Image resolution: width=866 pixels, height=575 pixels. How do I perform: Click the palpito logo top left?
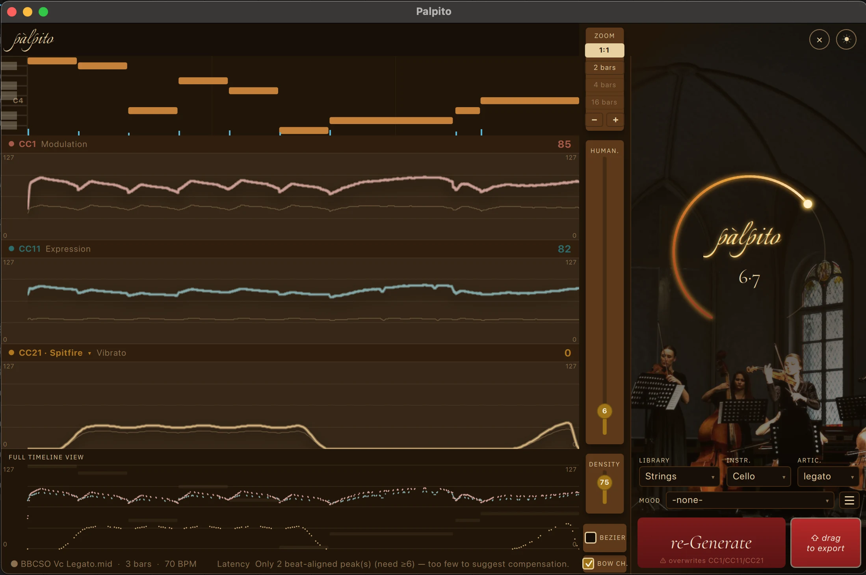(x=29, y=39)
